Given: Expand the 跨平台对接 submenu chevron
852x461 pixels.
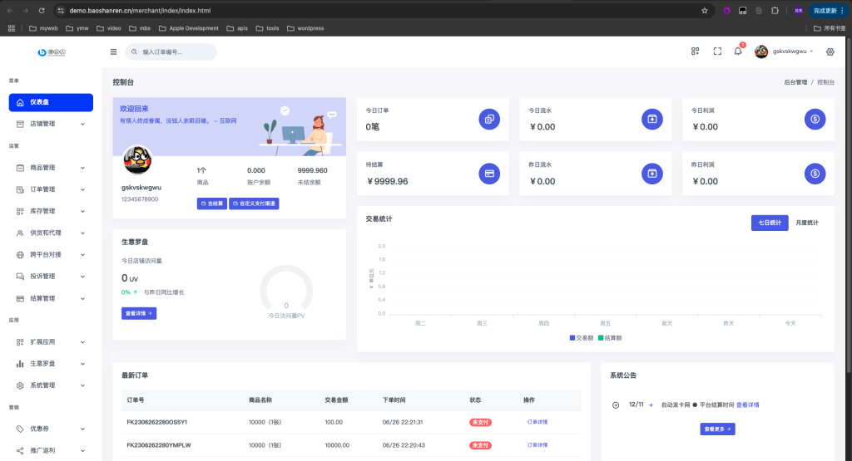Looking at the screenshot, I should pos(82,255).
